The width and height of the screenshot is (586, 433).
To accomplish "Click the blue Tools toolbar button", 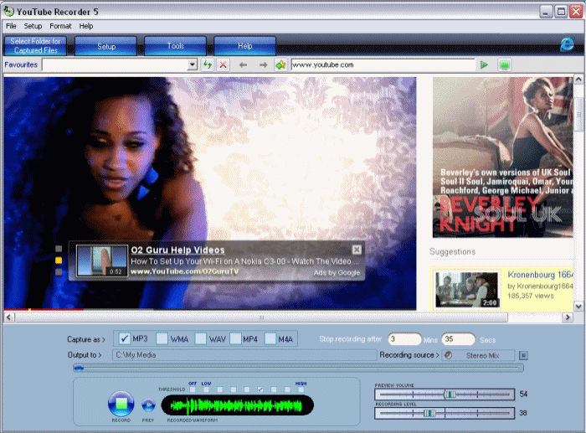I will point(175,46).
